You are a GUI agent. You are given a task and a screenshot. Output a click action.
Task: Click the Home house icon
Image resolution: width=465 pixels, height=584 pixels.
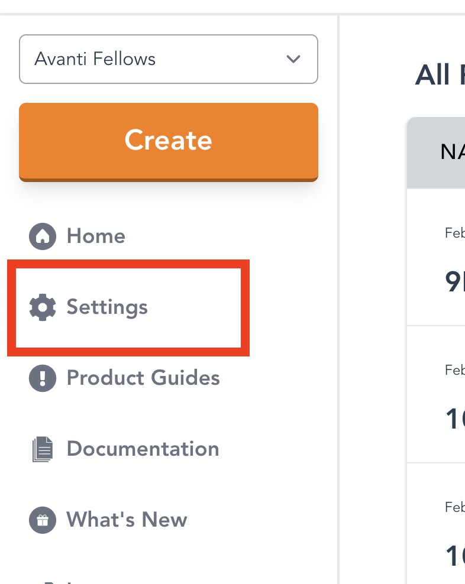point(43,236)
